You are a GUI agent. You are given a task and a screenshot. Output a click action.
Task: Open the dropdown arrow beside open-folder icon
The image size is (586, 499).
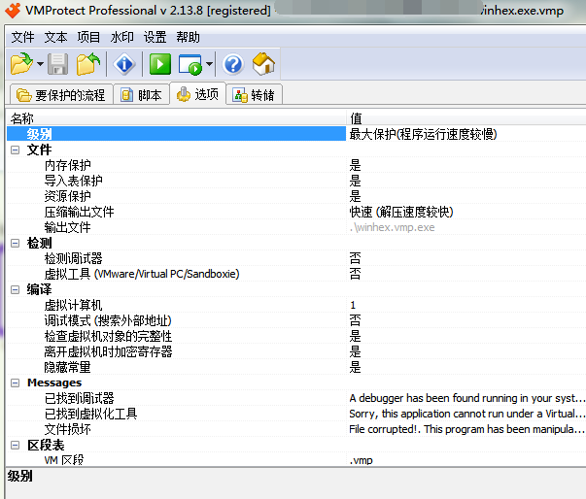(40, 64)
